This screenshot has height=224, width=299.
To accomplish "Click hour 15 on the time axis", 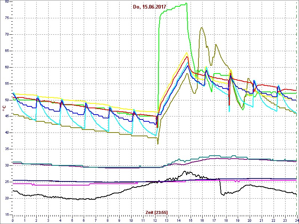I will click(x=190, y=220).
